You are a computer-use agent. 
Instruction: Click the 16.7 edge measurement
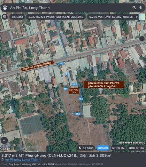61,63
